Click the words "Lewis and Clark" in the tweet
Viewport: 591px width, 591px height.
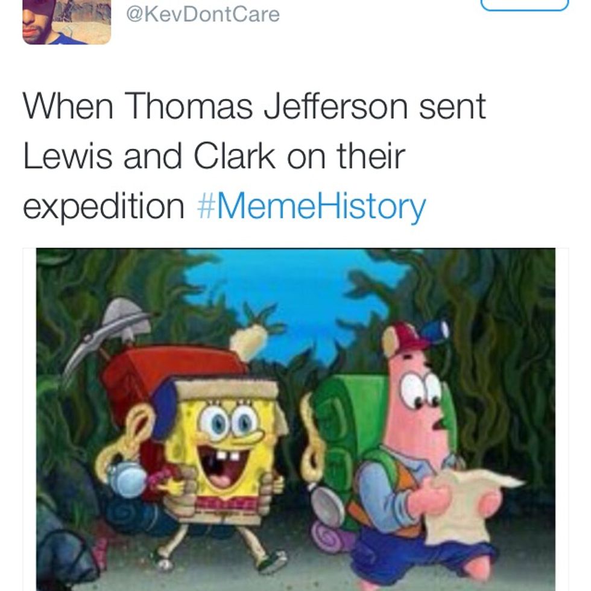point(149,157)
